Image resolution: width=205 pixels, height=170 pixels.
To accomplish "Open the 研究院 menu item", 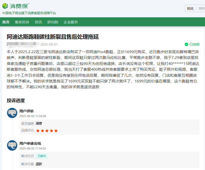I will [53, 22].
